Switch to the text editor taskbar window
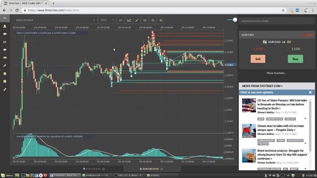The height and width of the screenshot is (178, 317). click(97, 176)
